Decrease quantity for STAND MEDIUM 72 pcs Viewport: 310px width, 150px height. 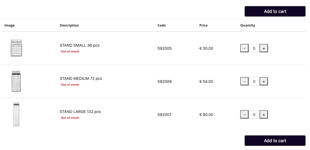click(244, 81)
